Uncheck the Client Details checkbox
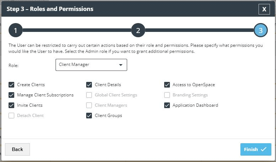 [89, 85]
